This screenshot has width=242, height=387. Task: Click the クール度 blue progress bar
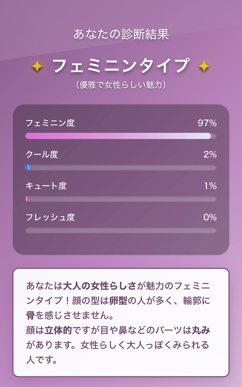pos(28,167)
